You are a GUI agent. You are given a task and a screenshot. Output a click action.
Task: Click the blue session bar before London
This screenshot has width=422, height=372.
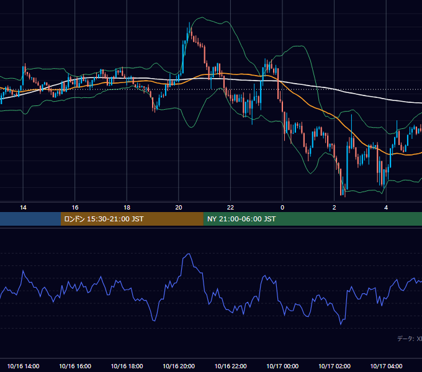coord(30,219)
